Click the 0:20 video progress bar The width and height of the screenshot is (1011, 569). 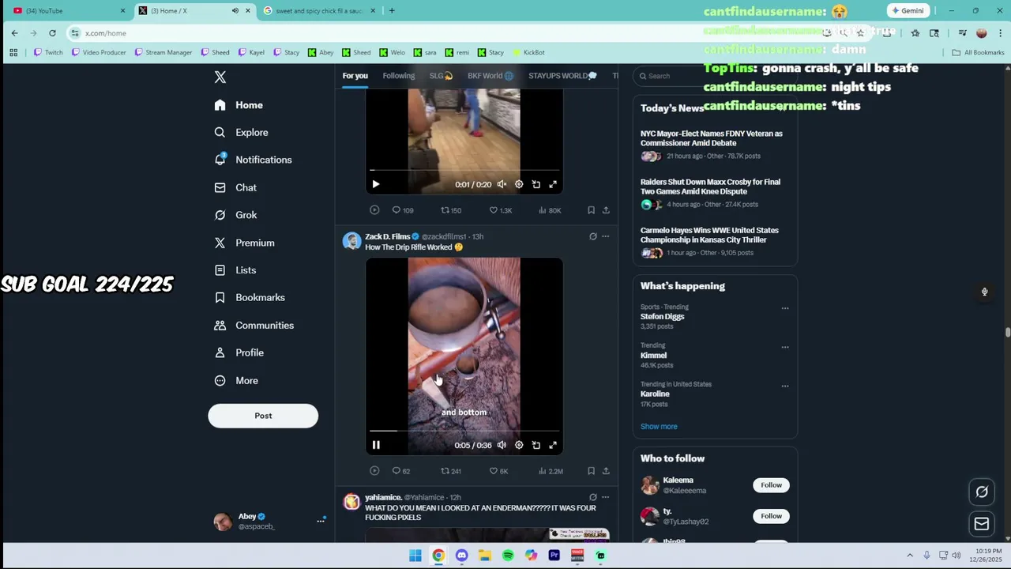pyautogui.click(x=464, y=170)
